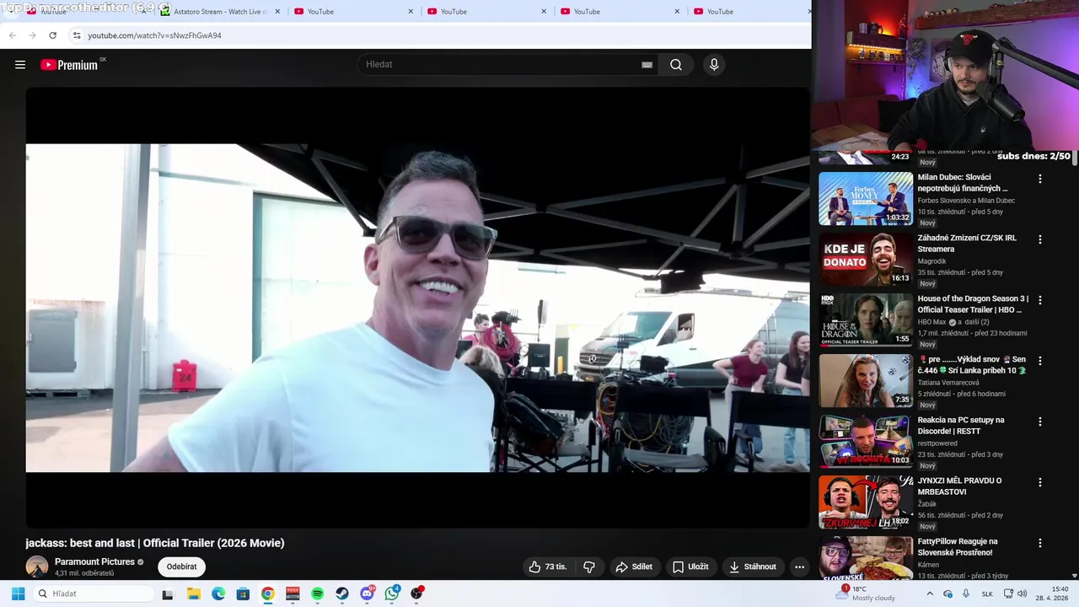Open options menu for FattyPillow Reaguje video
Image resolution: width=1079 pixels, height=607 pixels.
pyautogui.click(x=1039, y=543)
